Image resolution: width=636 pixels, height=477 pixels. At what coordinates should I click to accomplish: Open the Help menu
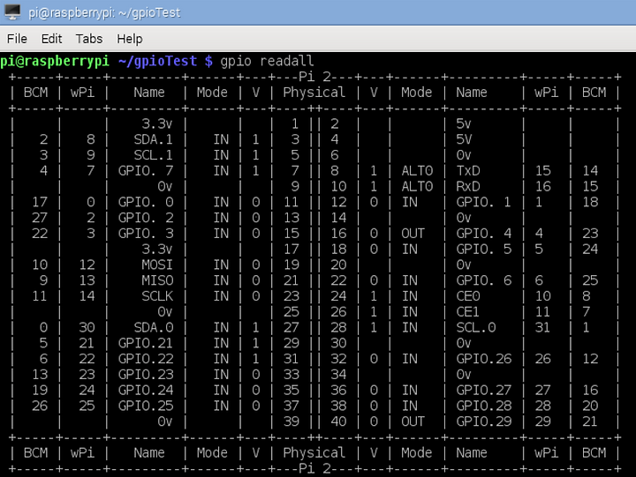[x=130, y=39]
